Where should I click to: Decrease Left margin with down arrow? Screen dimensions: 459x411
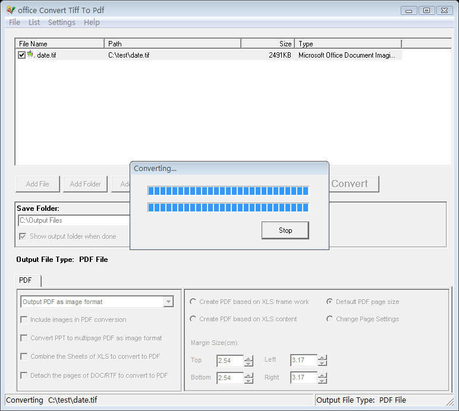click(x=322, y=363)
